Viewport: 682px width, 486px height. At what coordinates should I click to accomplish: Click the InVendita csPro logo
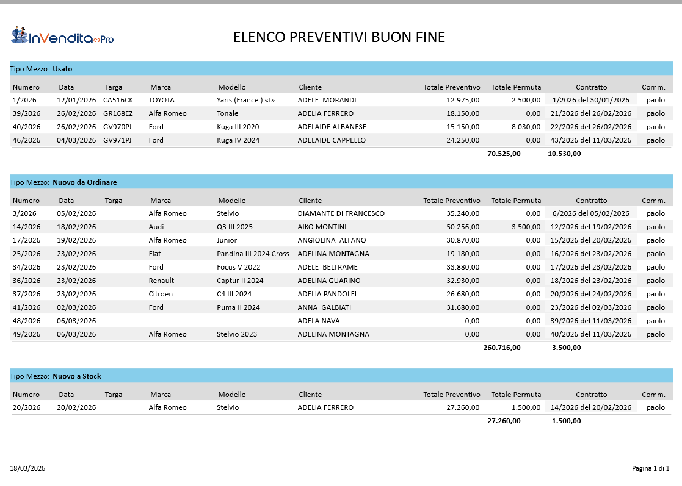(62, 37)
